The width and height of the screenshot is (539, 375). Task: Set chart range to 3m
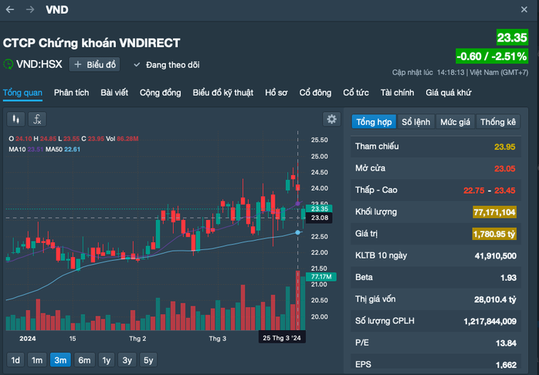pos(60,360)
